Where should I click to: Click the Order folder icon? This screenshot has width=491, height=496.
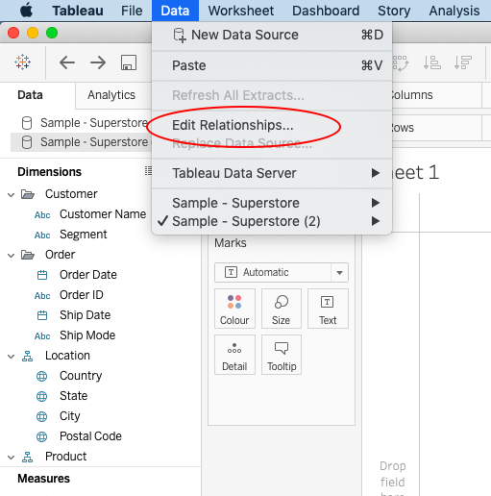tap(28, 255)
